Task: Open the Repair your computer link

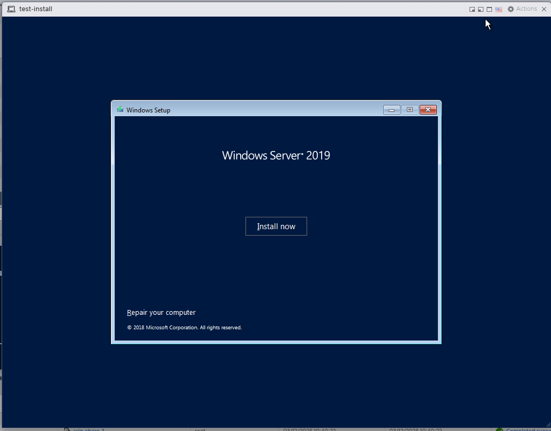Action: tap(161, 312)
